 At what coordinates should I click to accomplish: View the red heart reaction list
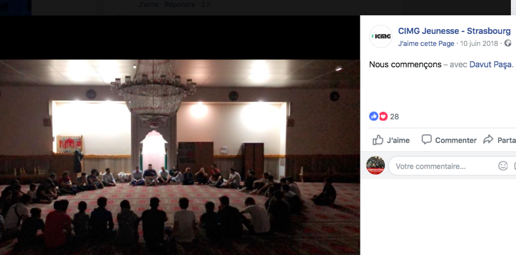click(x=383, y=116)
